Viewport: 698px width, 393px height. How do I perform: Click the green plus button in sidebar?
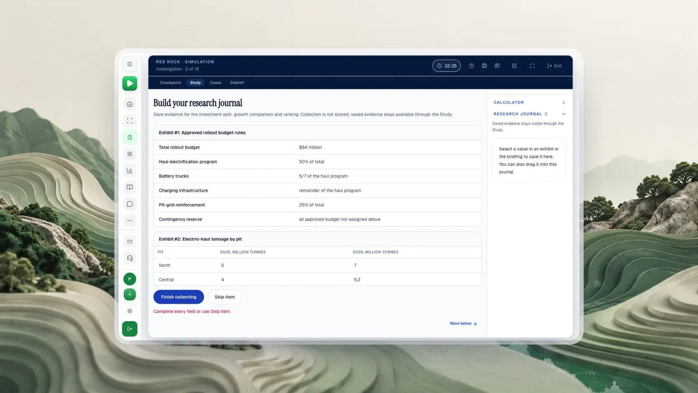(x=129, y=294)
